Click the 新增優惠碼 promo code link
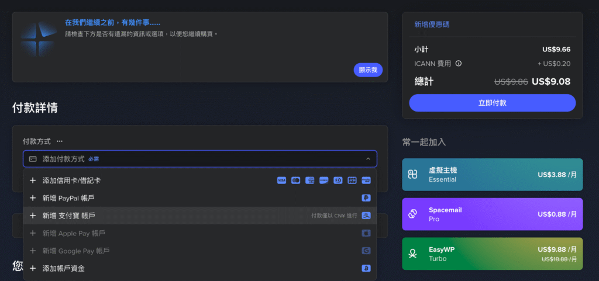 [432, 25]
